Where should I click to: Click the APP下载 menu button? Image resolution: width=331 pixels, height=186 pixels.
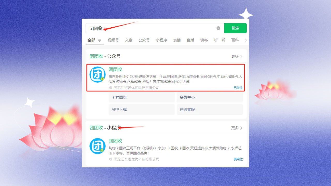point(142,110)
